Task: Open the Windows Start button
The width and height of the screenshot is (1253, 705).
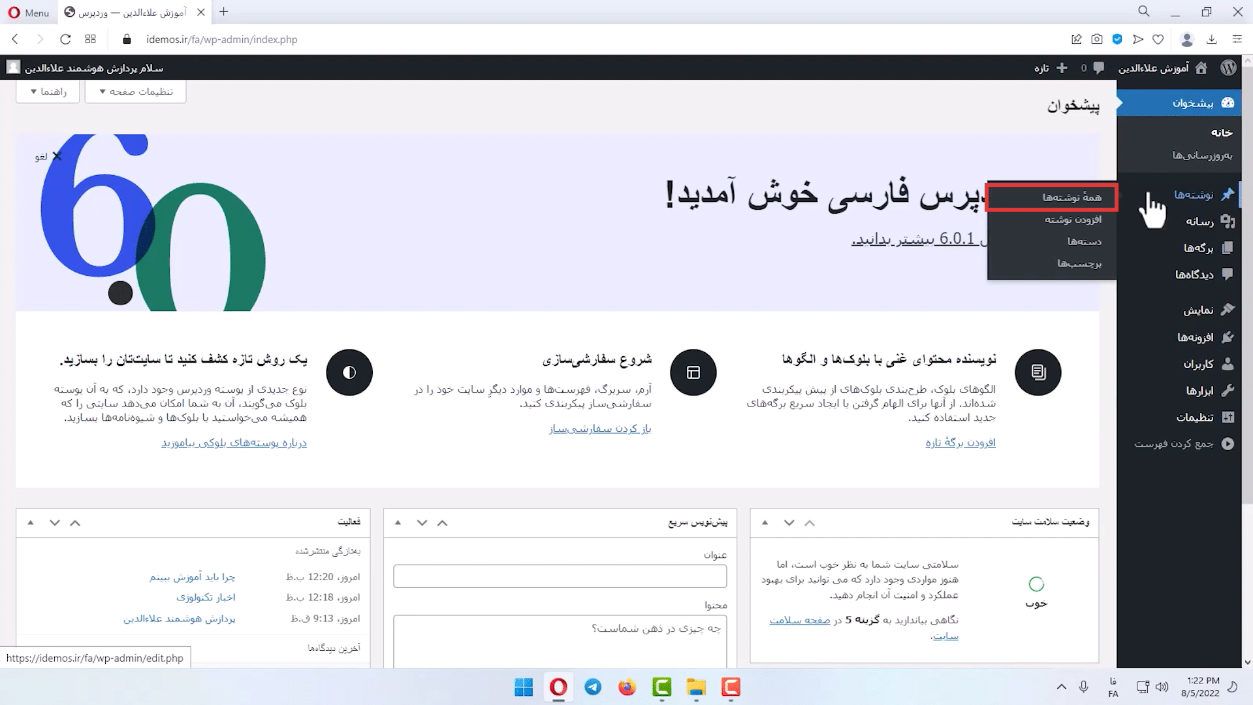Action: pos(524,687)
